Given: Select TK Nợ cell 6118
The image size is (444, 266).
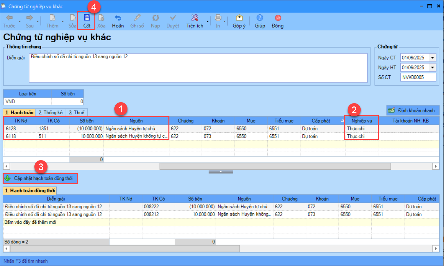Looking at the screenshot, I should click(x=20, y=136).
